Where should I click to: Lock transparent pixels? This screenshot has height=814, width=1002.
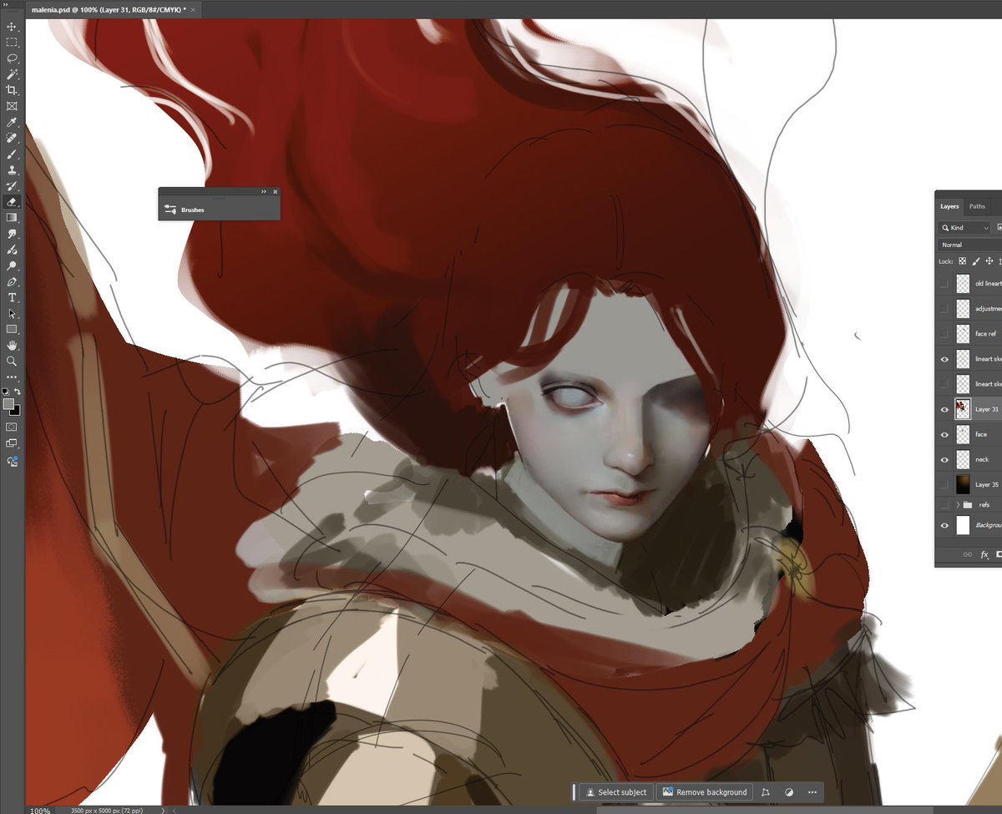tap(962, 261)
